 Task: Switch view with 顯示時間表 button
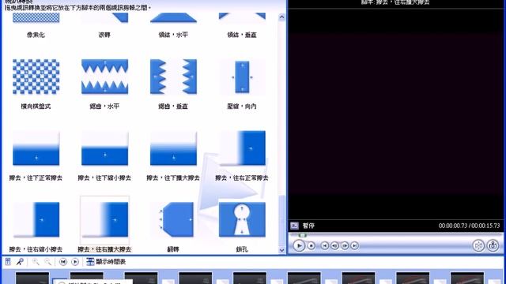(x=106, y=262)
